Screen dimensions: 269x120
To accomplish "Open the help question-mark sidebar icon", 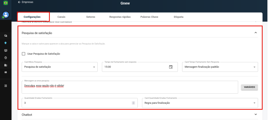I will (x=6, y=58).
